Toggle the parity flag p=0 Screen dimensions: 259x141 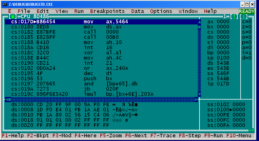coord(247,42)
